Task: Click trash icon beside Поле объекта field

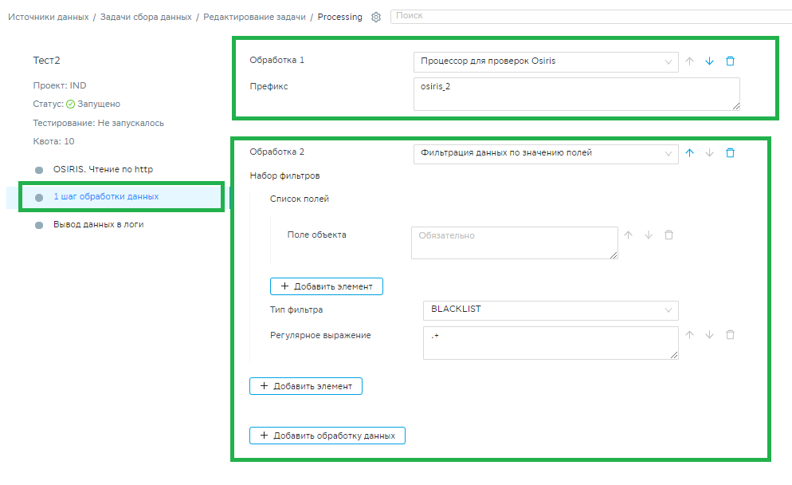Action: click(668, 235)
